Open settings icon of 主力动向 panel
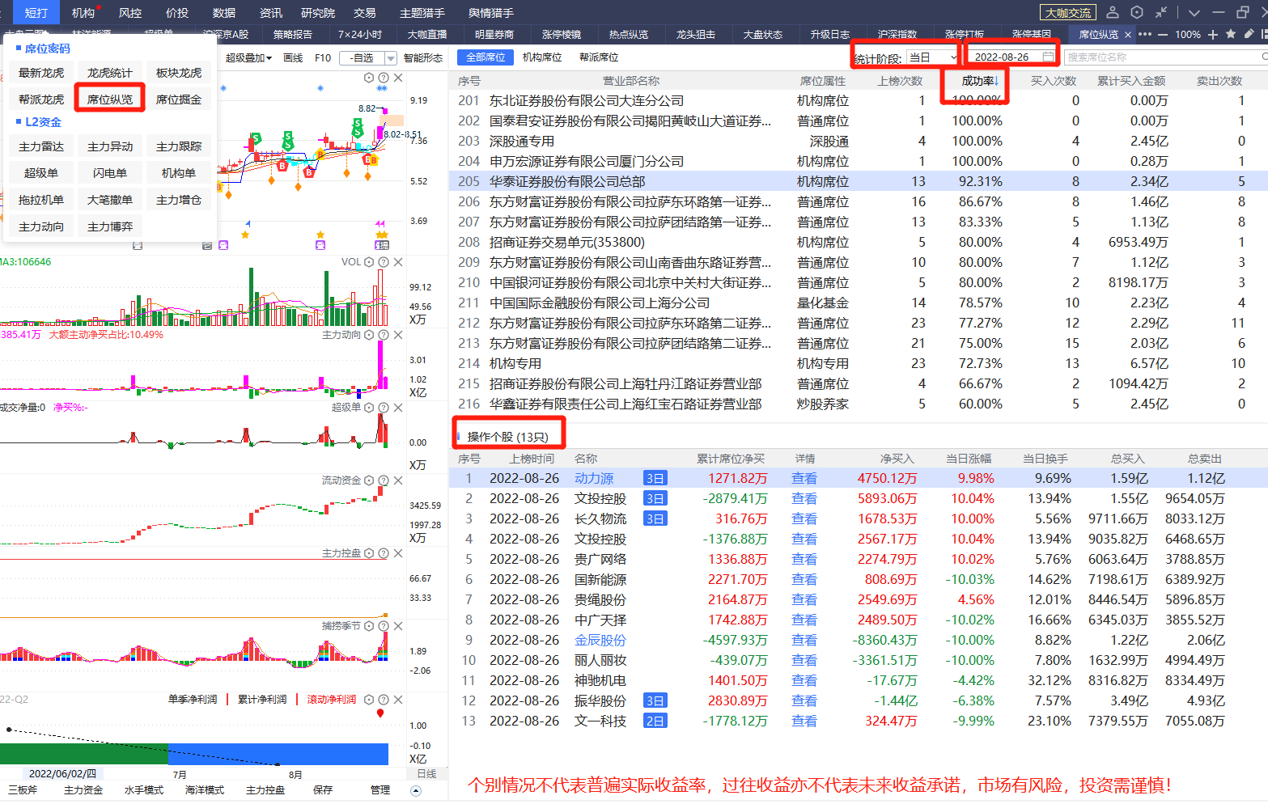This screenshot has width=1268, height=804. (369, 335)
